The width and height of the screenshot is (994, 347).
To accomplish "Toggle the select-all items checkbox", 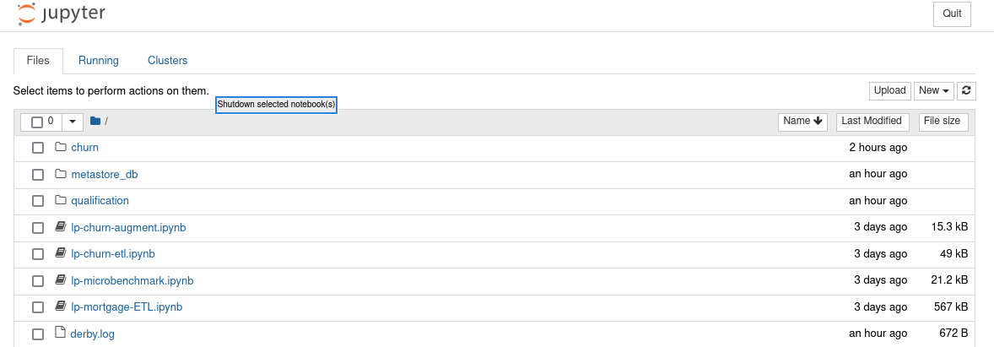I will tap(37, 122).
